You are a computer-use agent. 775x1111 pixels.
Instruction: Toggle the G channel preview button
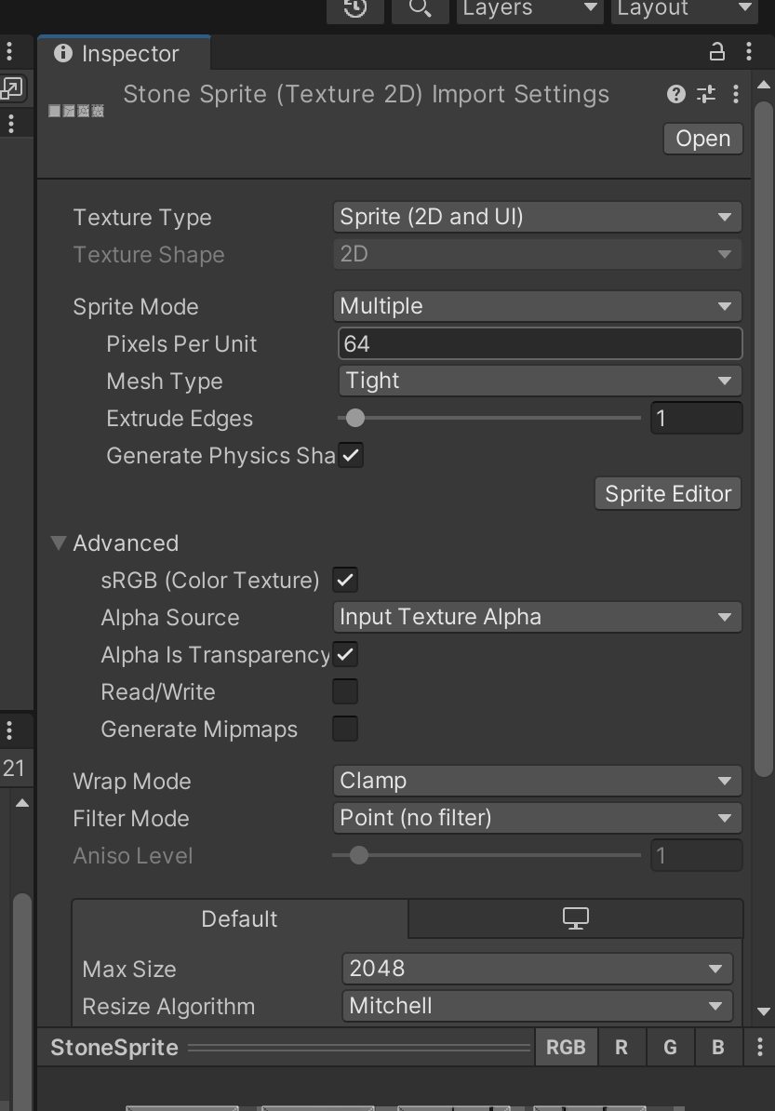tap(670, 1047)
